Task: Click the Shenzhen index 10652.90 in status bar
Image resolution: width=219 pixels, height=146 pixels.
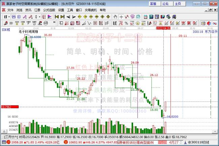Action: pyautogui.click(x=76, y=142)
